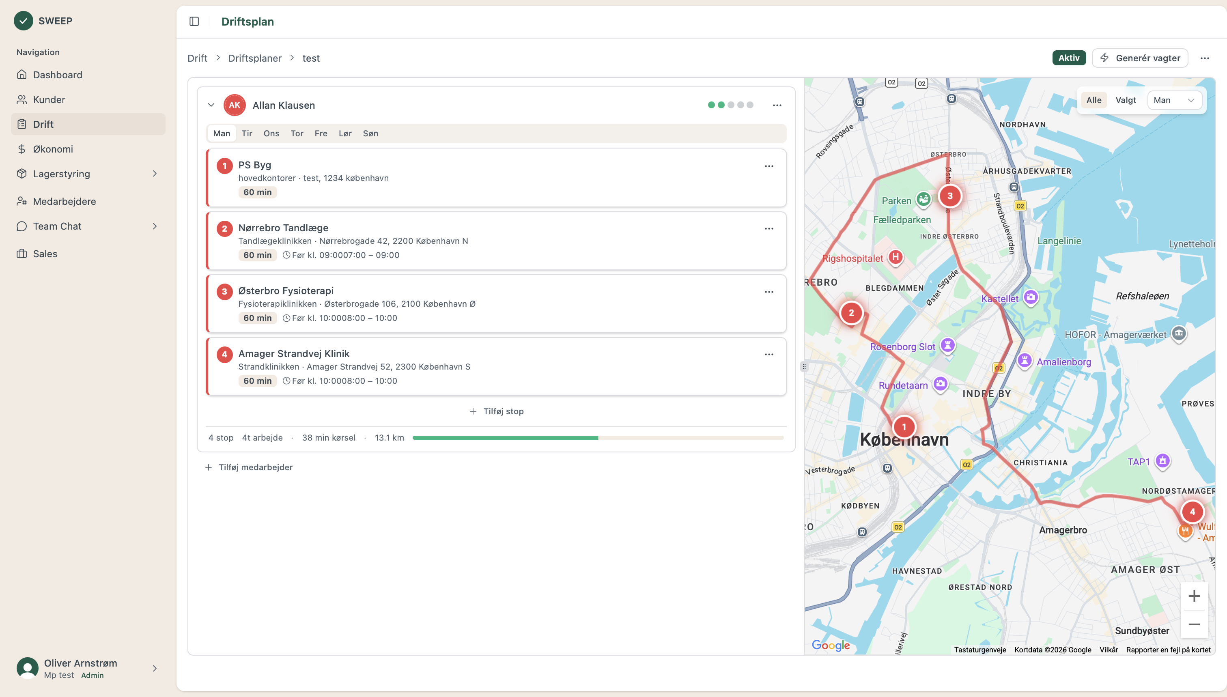
Task: Toggle the Aktiv status badge
Action: click(1068, 58)
